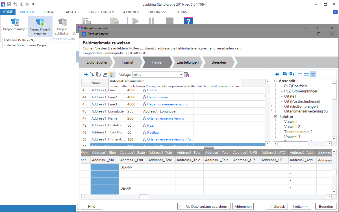Select 'PLZ Großempfänger' in the role tree

pos(301,91)
